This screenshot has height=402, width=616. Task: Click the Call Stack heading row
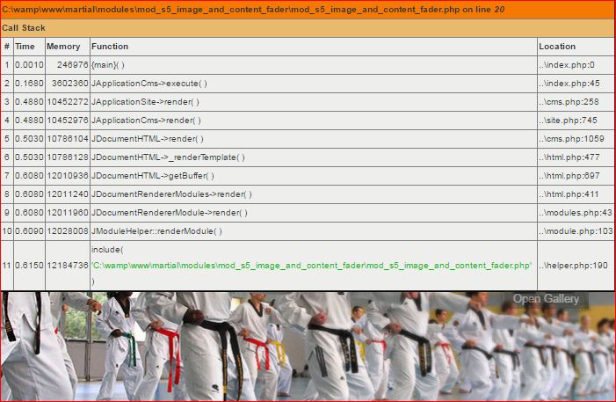pos(24,28)
